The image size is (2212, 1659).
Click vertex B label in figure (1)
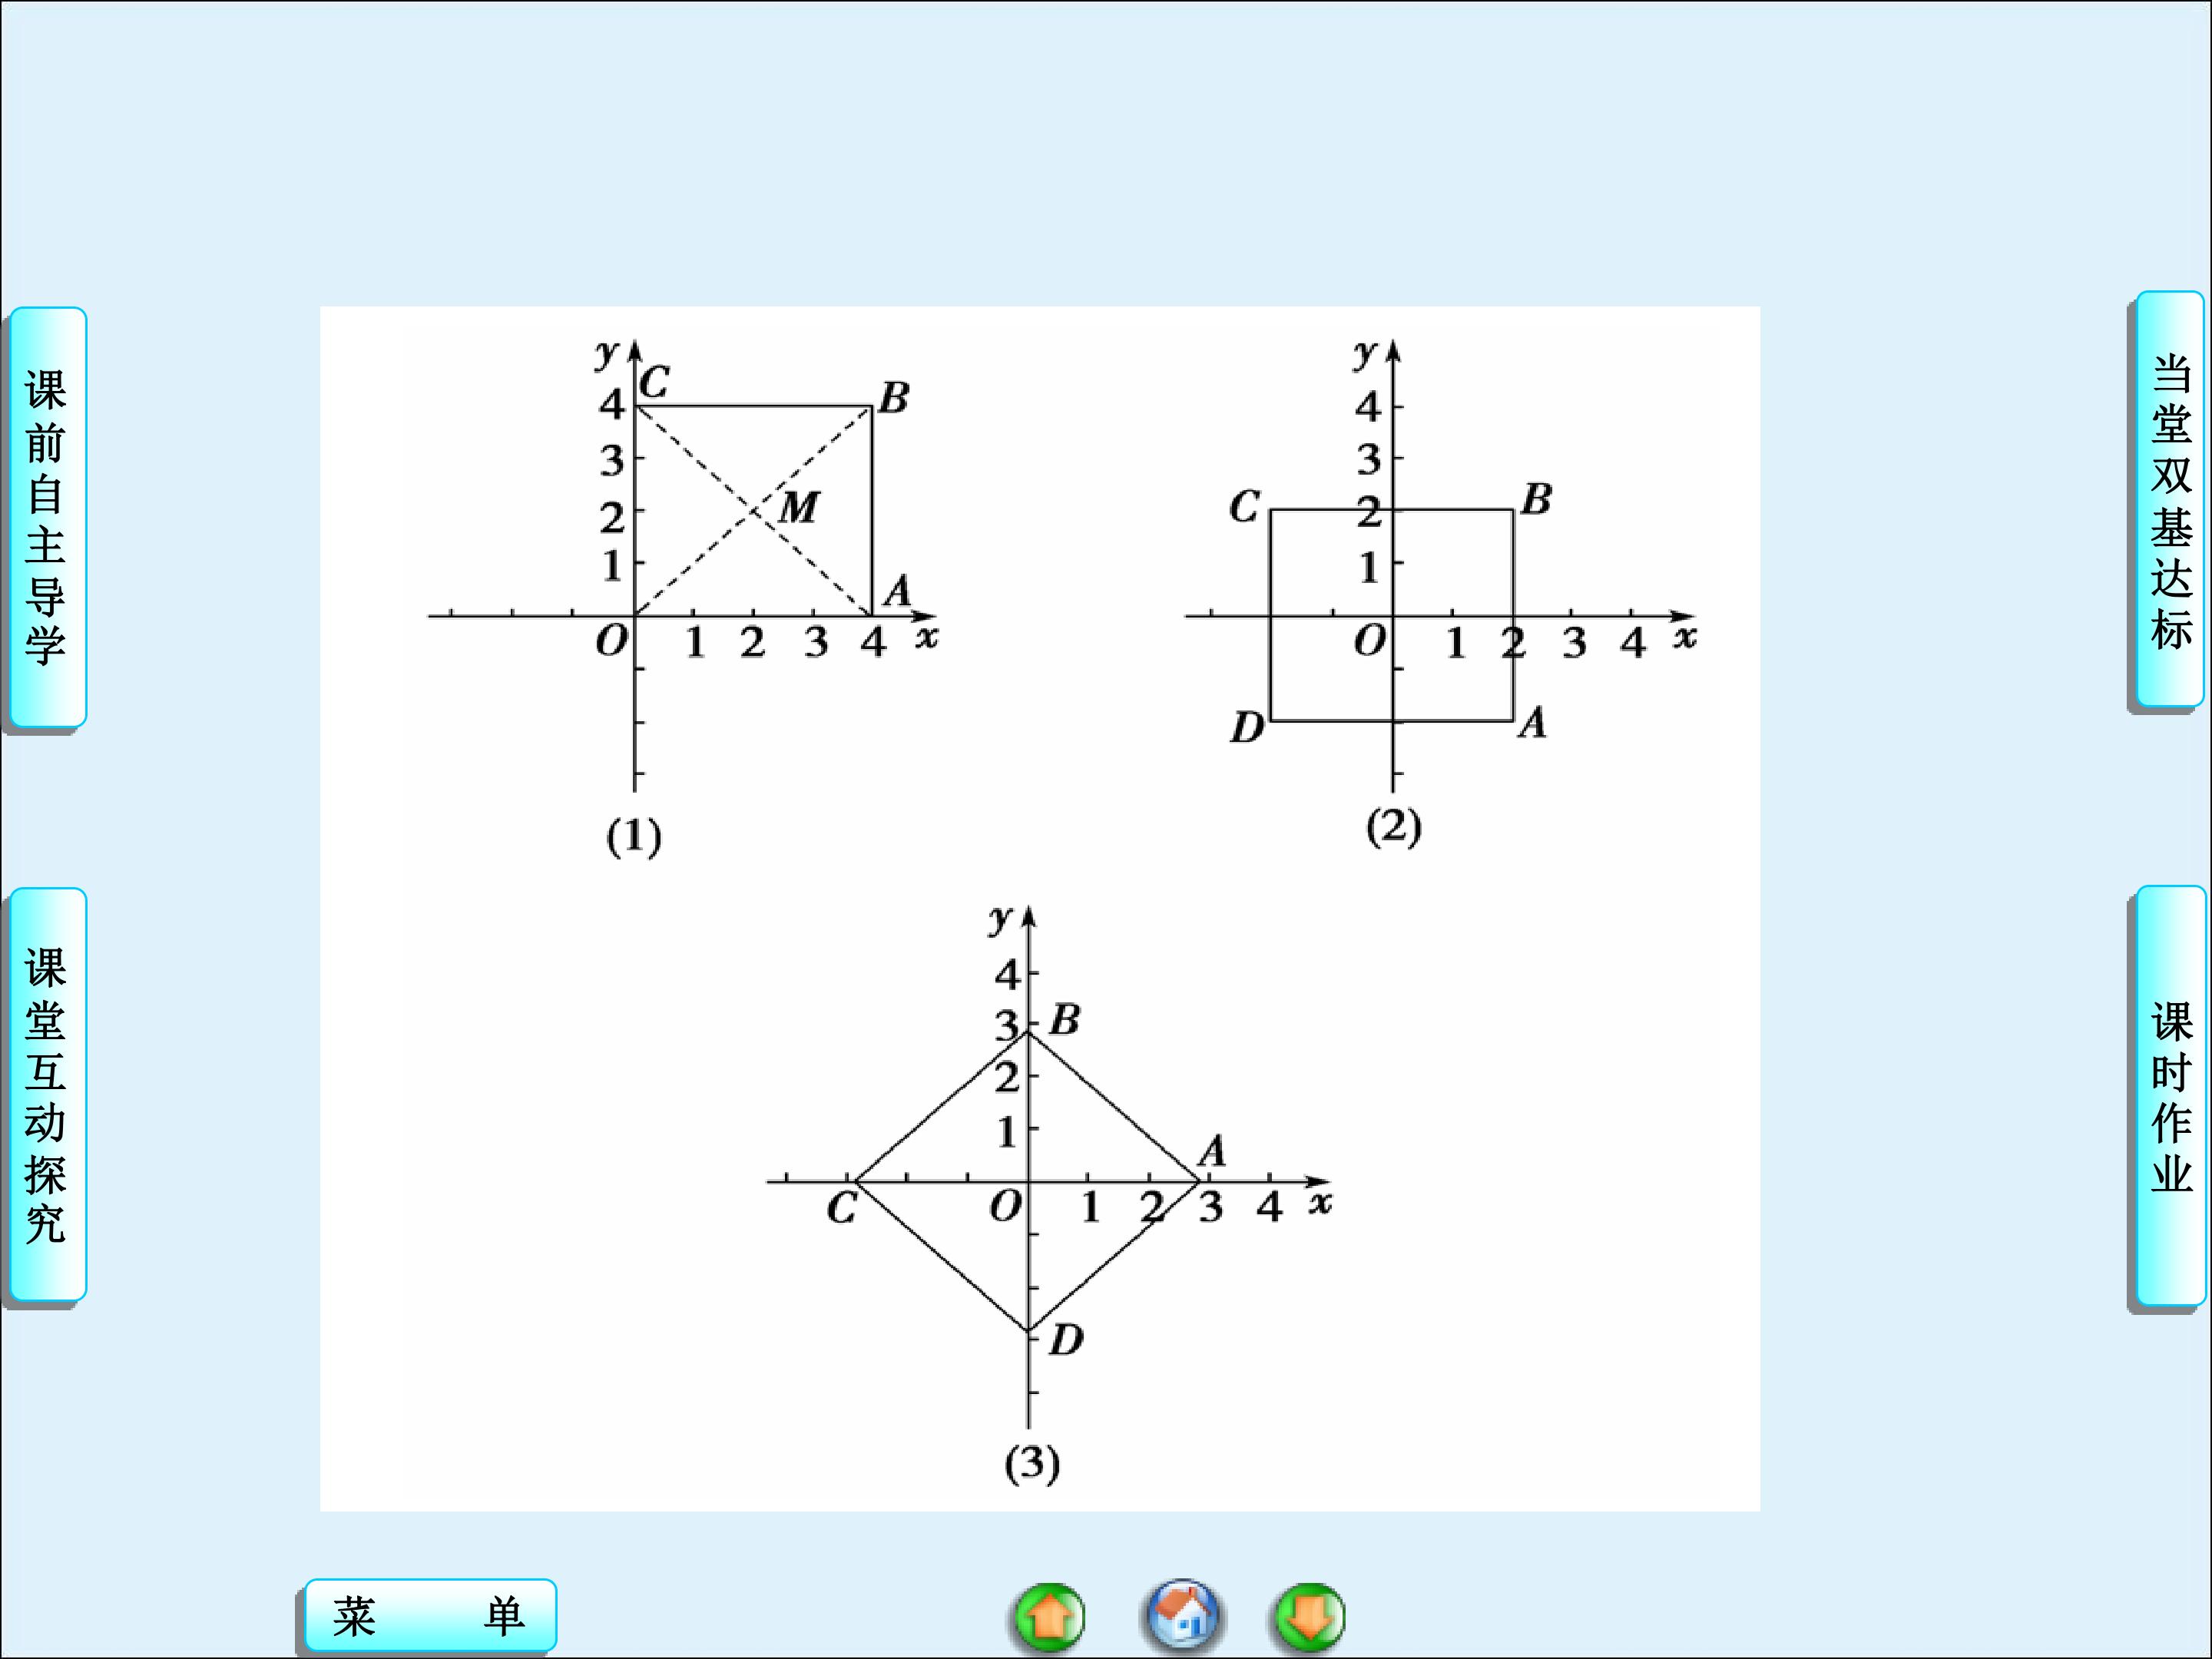coord(894,398)
